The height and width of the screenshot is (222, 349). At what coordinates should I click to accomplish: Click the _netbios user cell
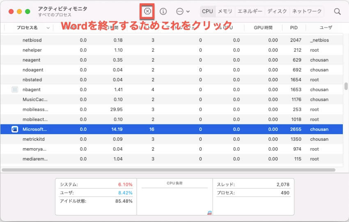[319, 40]
